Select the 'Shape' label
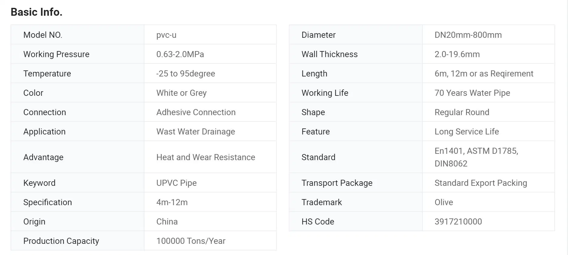Screen dimensions: 568x255 313,112
